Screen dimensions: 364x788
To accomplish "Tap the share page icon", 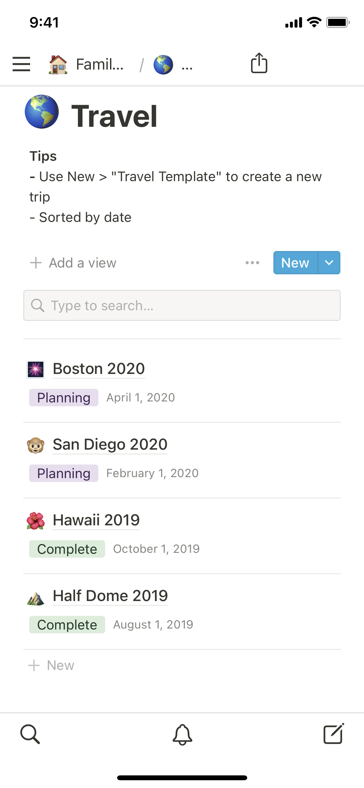I will click(259, 63).
